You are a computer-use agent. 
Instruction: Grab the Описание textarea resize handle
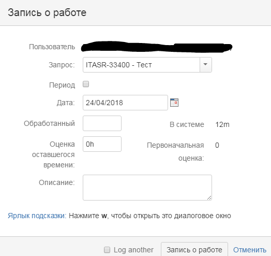209,197
